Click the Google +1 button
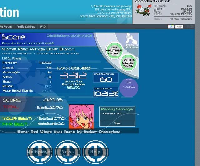This screenshot has width=200, height=166. coord(171,27)
